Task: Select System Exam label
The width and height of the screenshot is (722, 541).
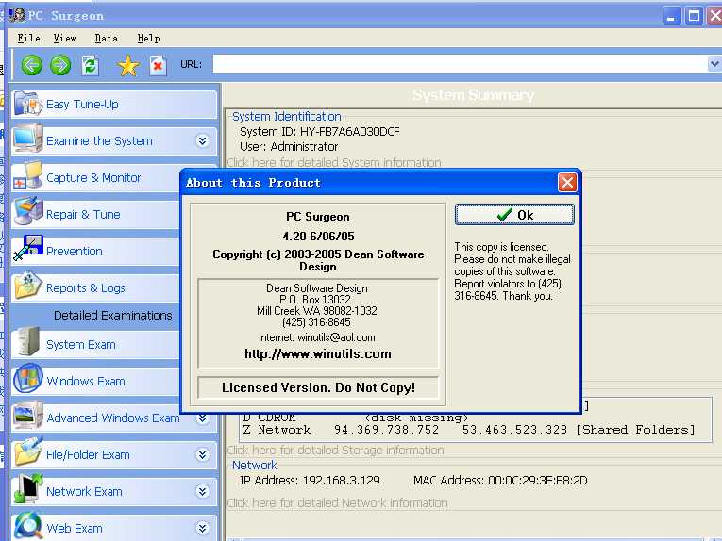Action: [81, 345]
